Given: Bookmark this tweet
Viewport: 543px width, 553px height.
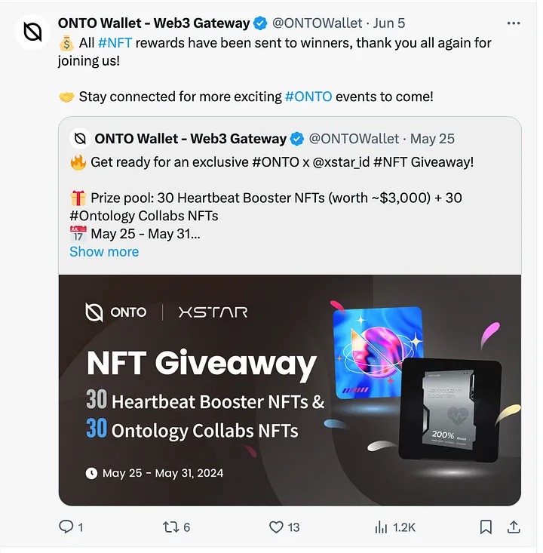Looking at the screenshot, I should [486, 527].
